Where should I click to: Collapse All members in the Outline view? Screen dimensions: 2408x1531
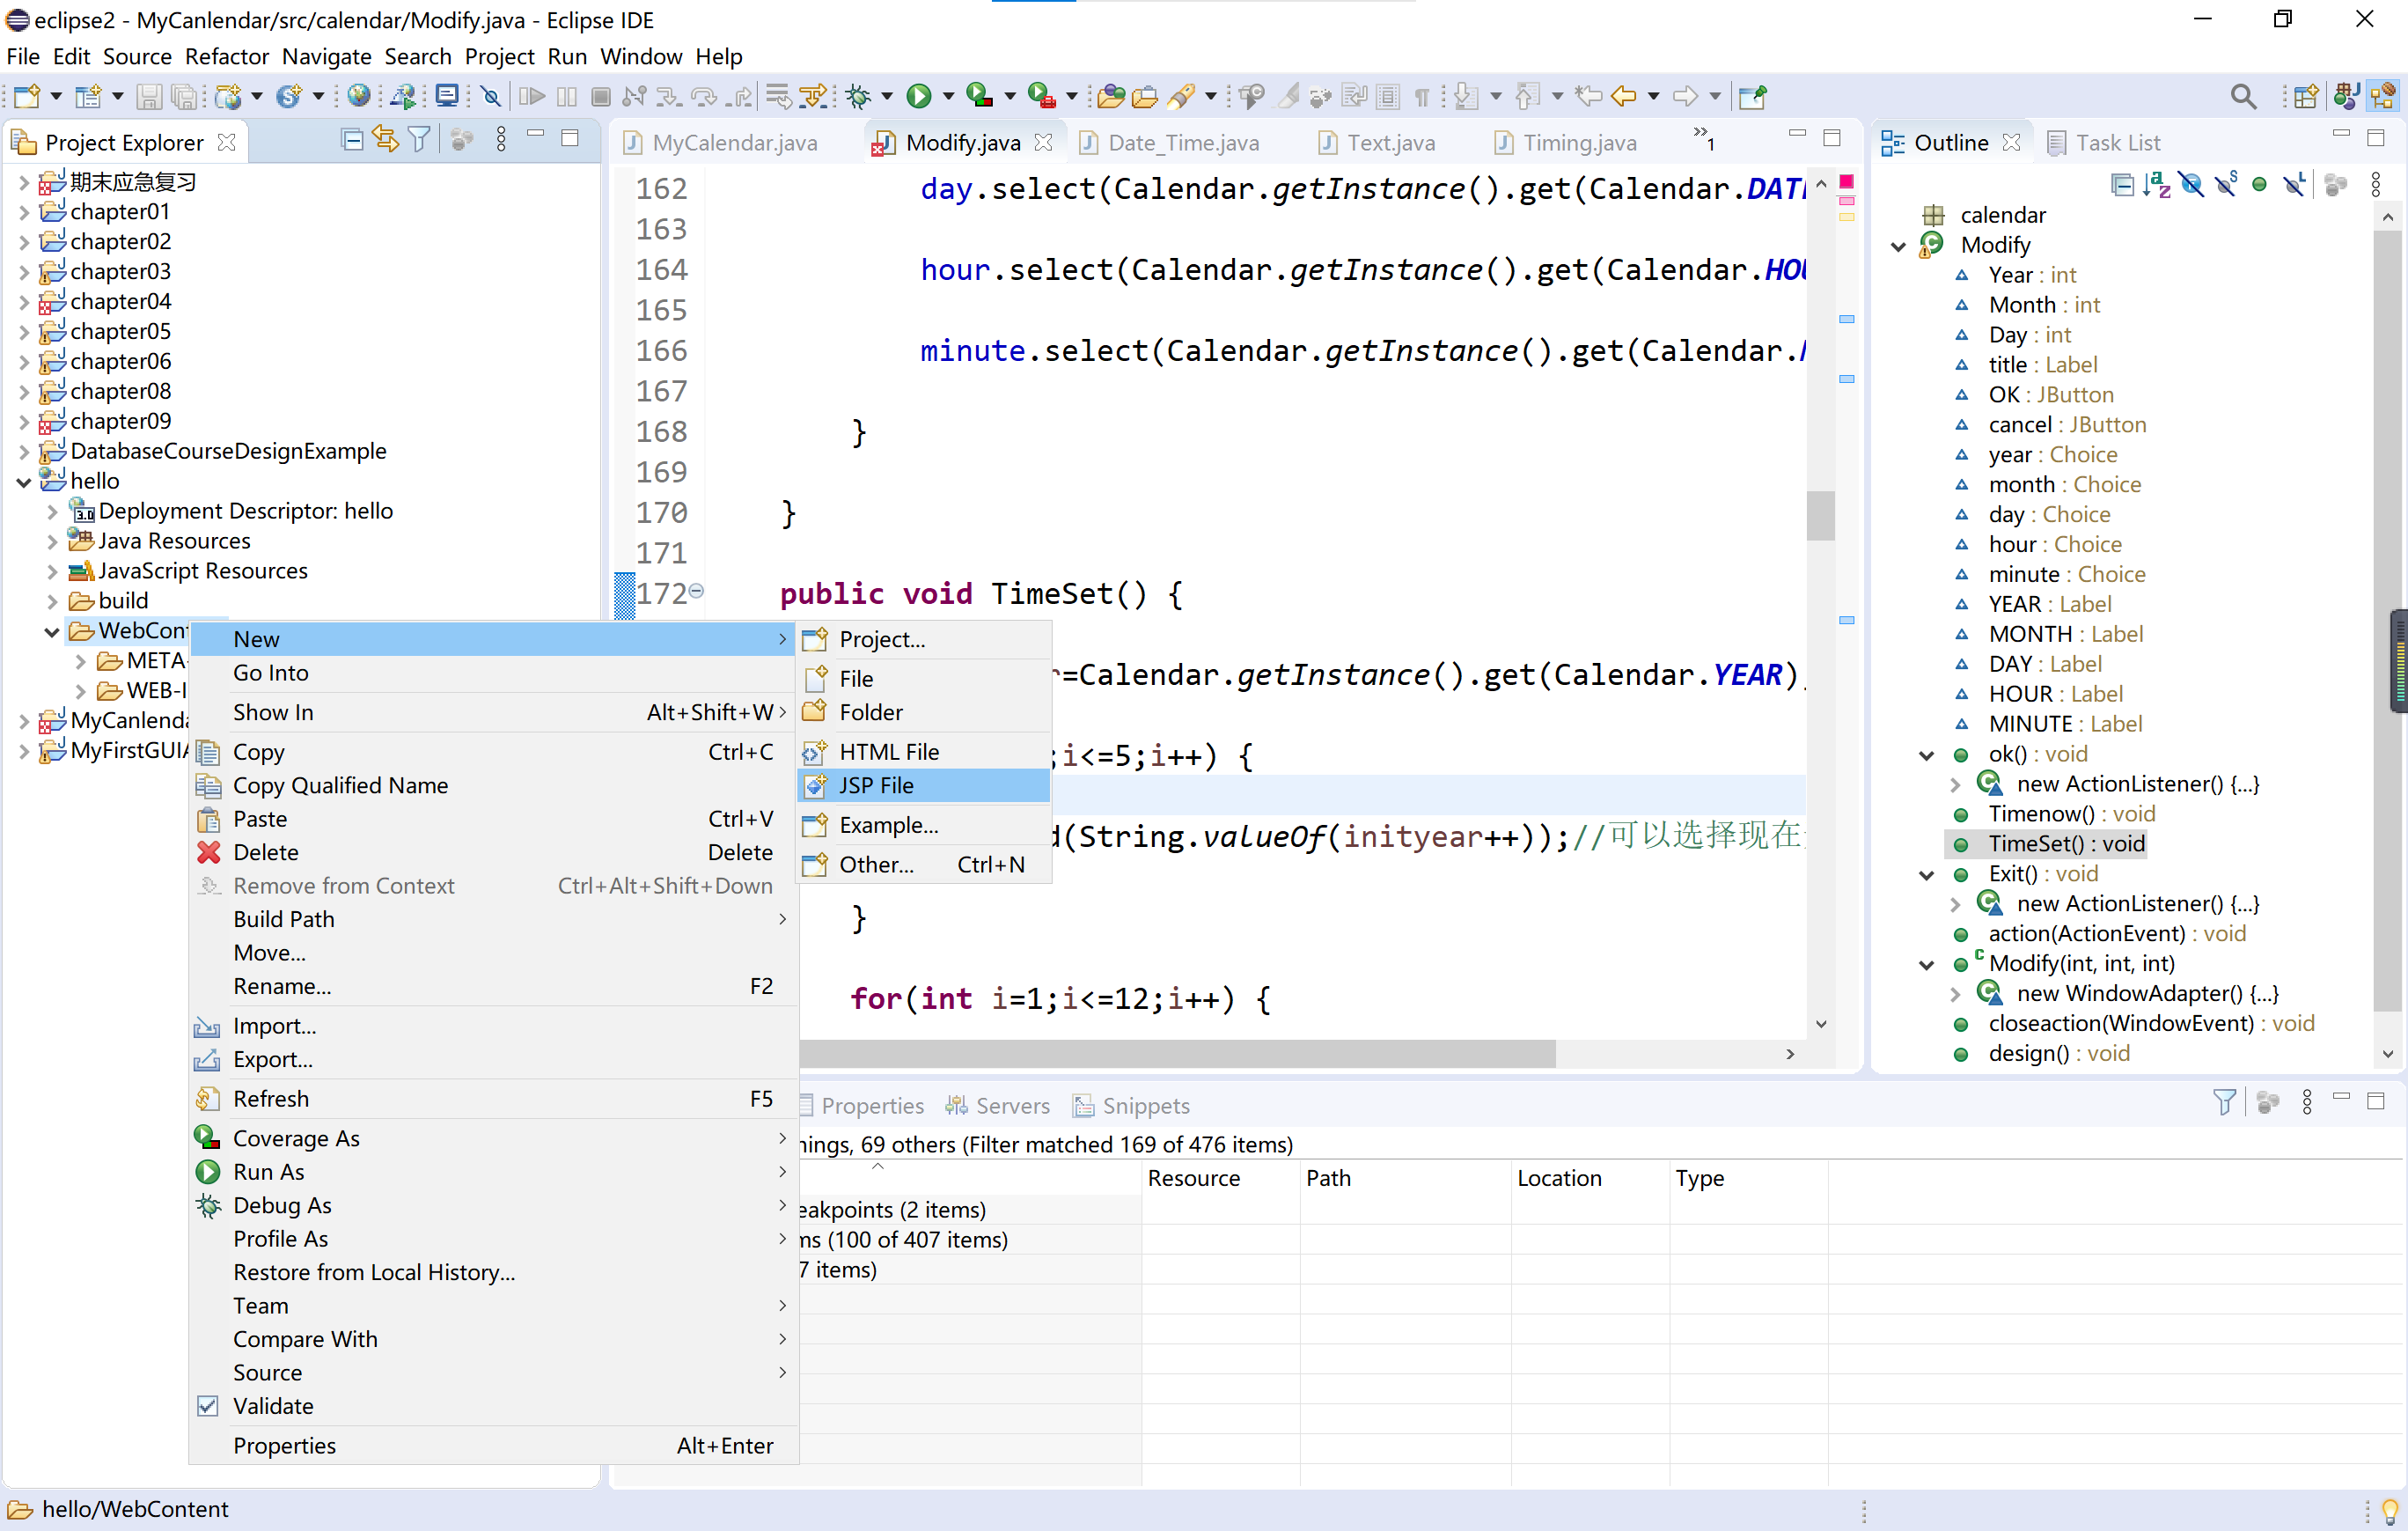point(2124,185)
